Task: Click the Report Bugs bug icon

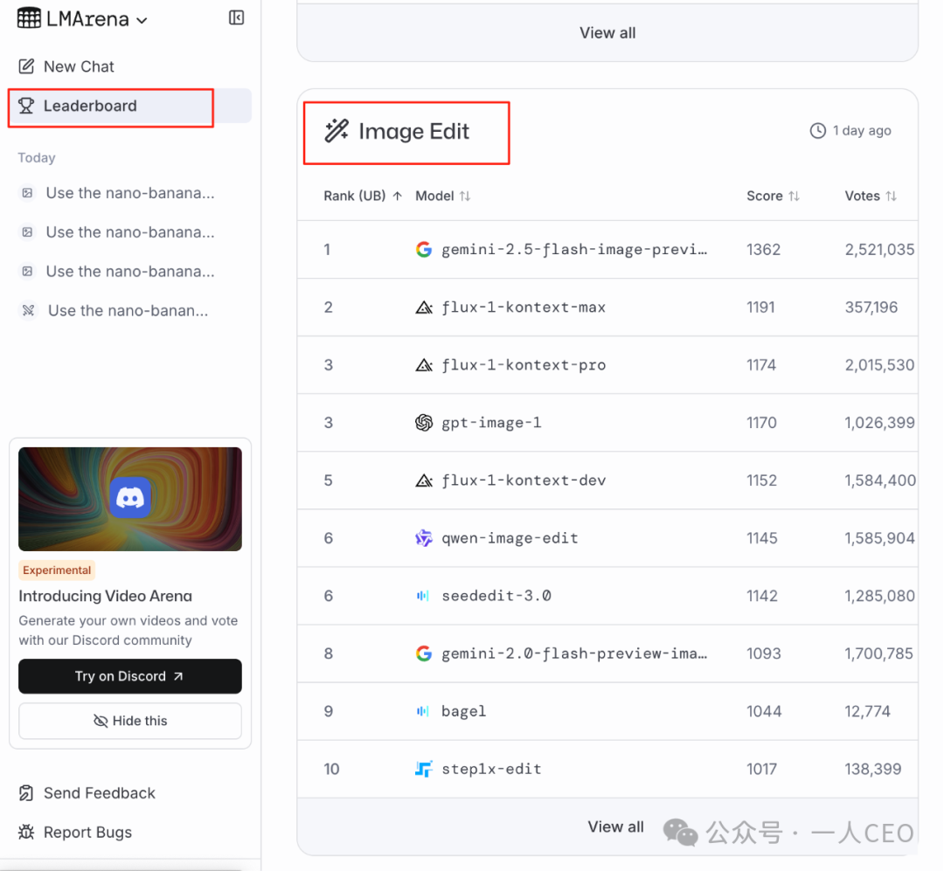Action: 26,832
